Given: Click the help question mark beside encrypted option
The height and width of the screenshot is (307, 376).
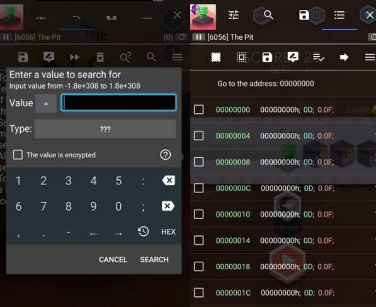Looking at the screenshot, I should tap(166, 155).
